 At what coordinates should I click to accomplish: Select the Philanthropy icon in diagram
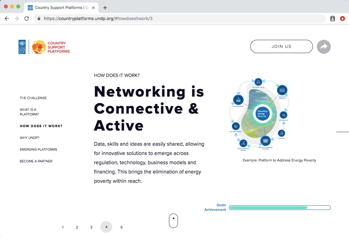pyautogui.click(x=236, y=126)
